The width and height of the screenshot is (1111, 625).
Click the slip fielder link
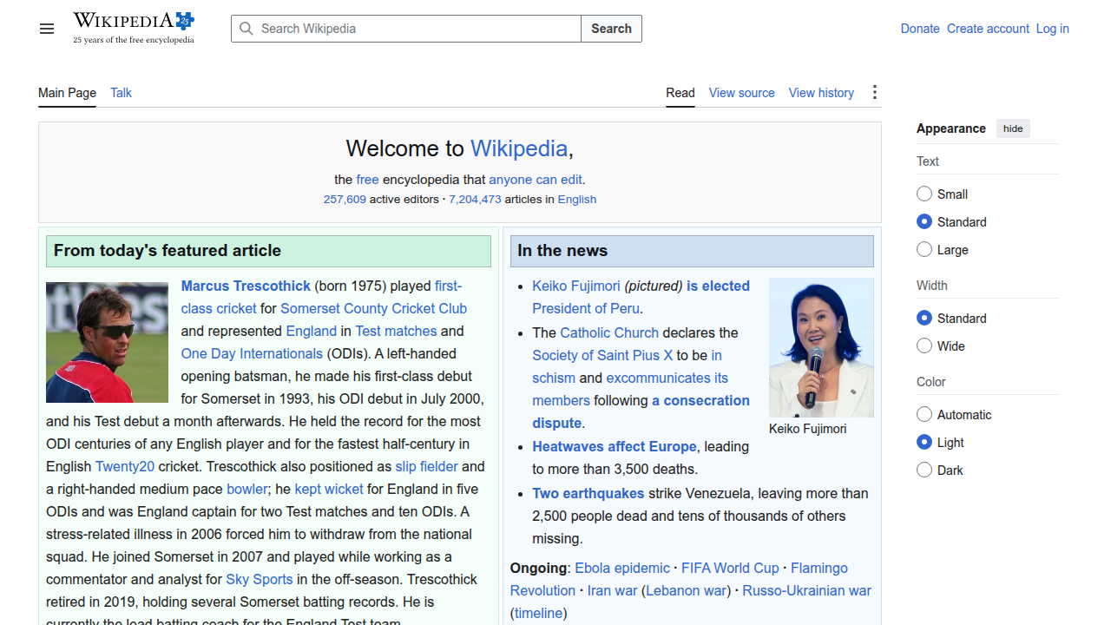point(426,466)
